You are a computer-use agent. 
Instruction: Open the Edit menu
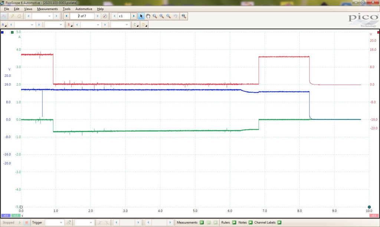16,9
